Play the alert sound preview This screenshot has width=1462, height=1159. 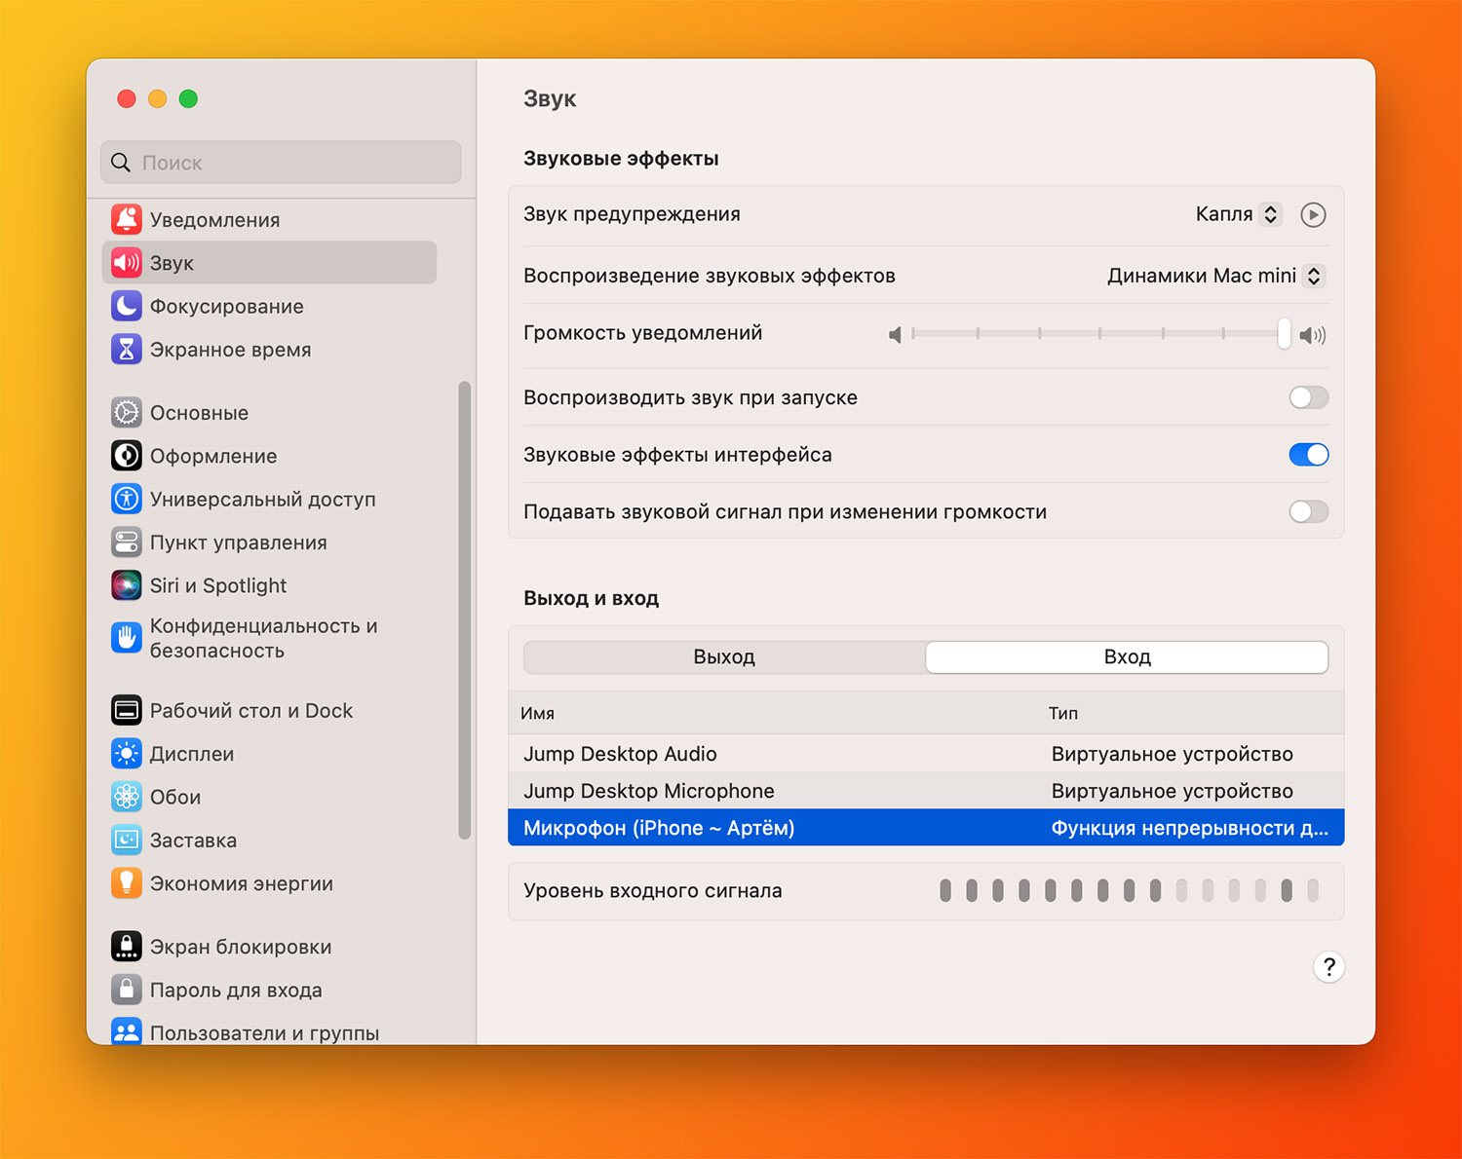click(1313, 214)
